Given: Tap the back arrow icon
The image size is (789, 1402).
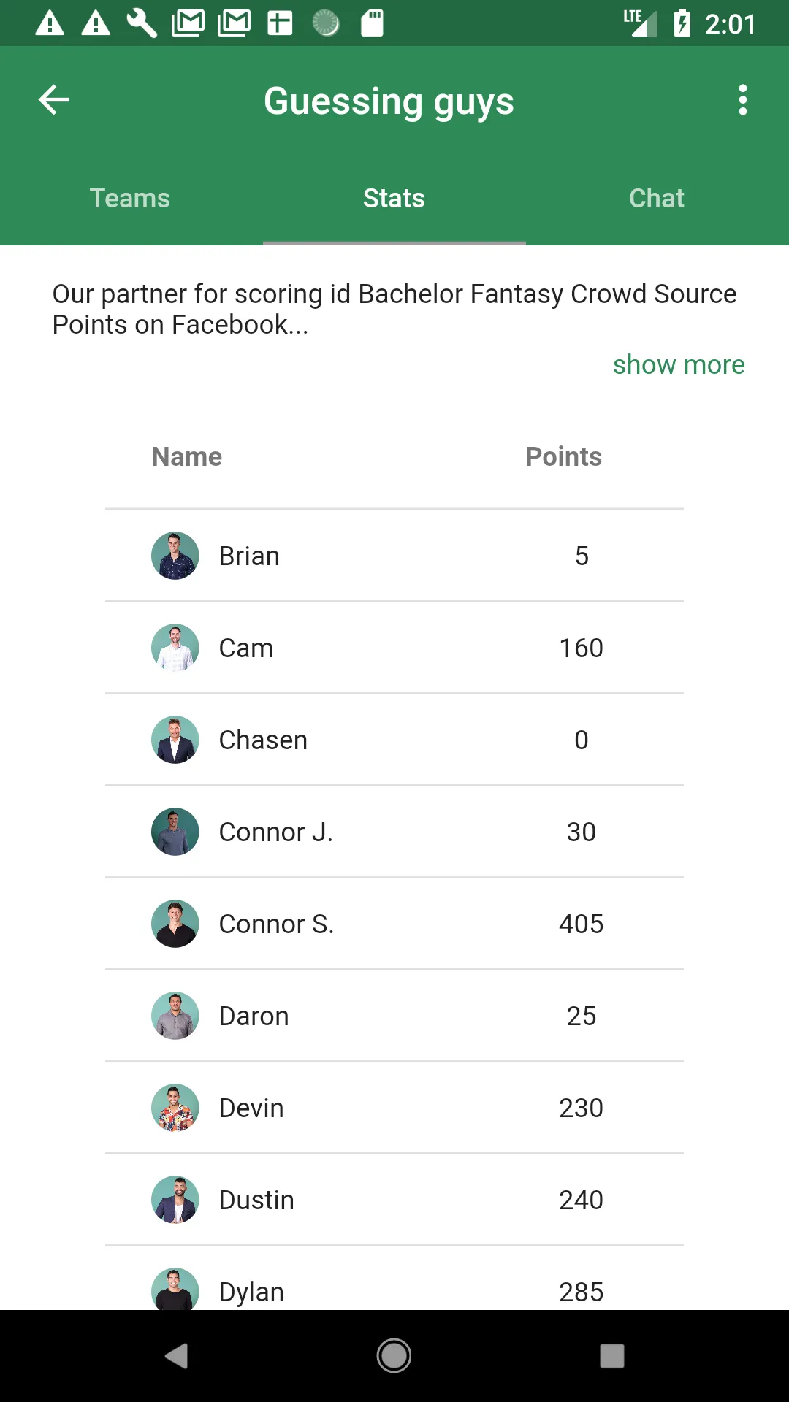Looking at the screenshot, I should point(54,100).
